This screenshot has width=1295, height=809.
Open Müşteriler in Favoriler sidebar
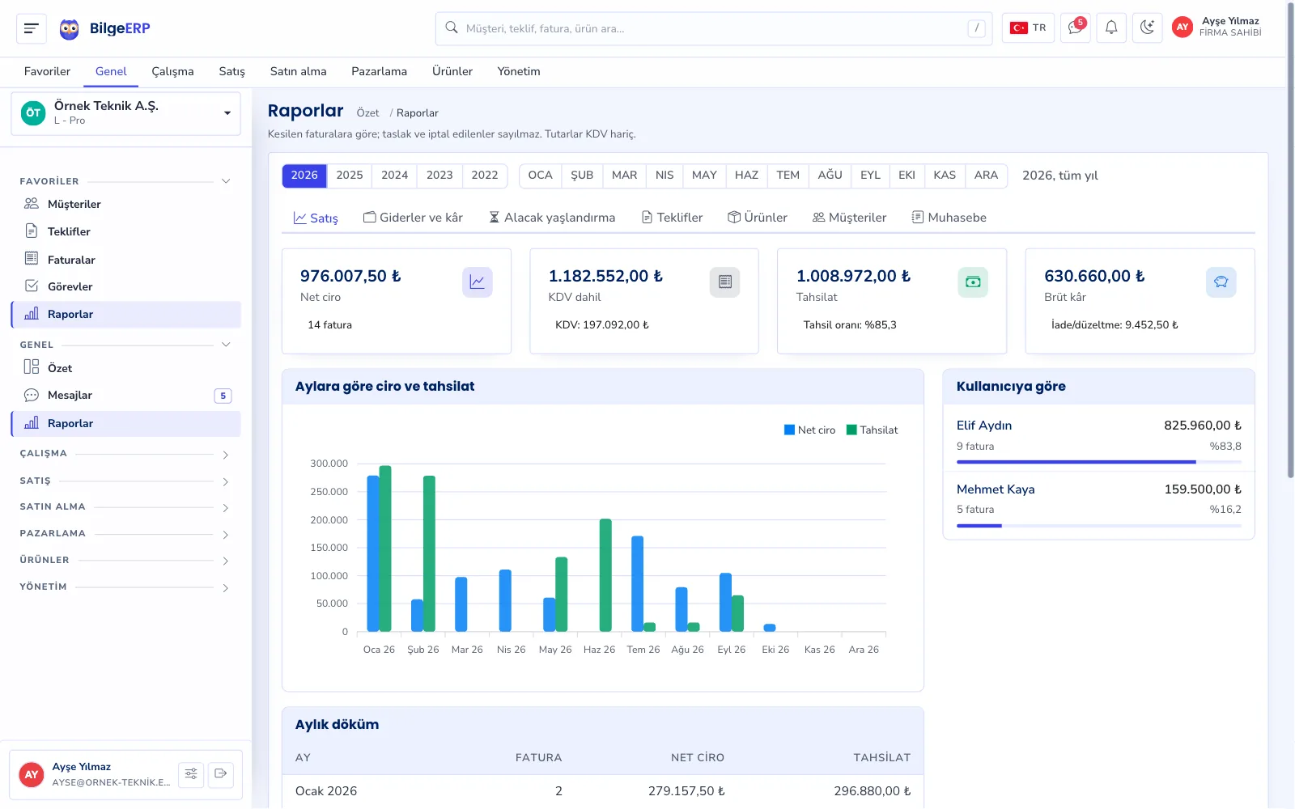click(x=126, y=204)
